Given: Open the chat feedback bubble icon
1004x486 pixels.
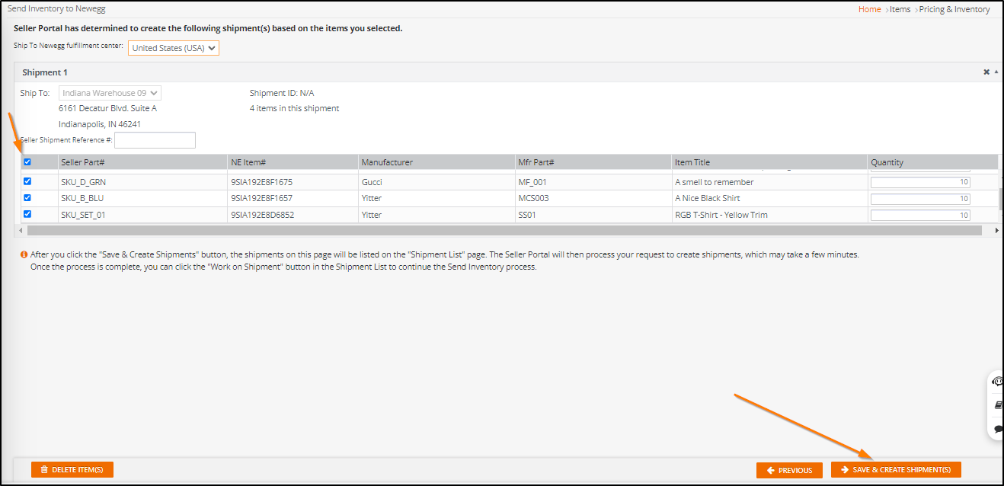Looking at the screenshot, I should coord(999,429).
